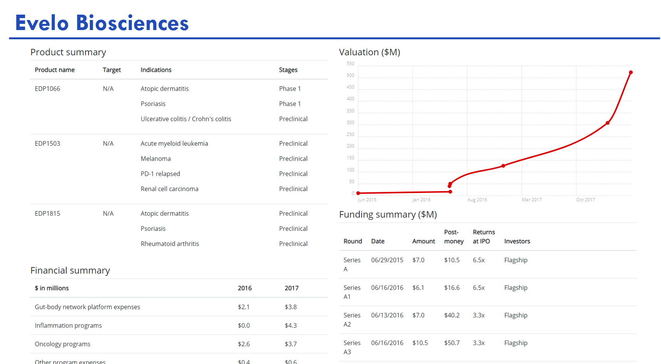Click the Target column header
Image resolution: width=661 pixels, height=364 pixels.
(112, 70)
